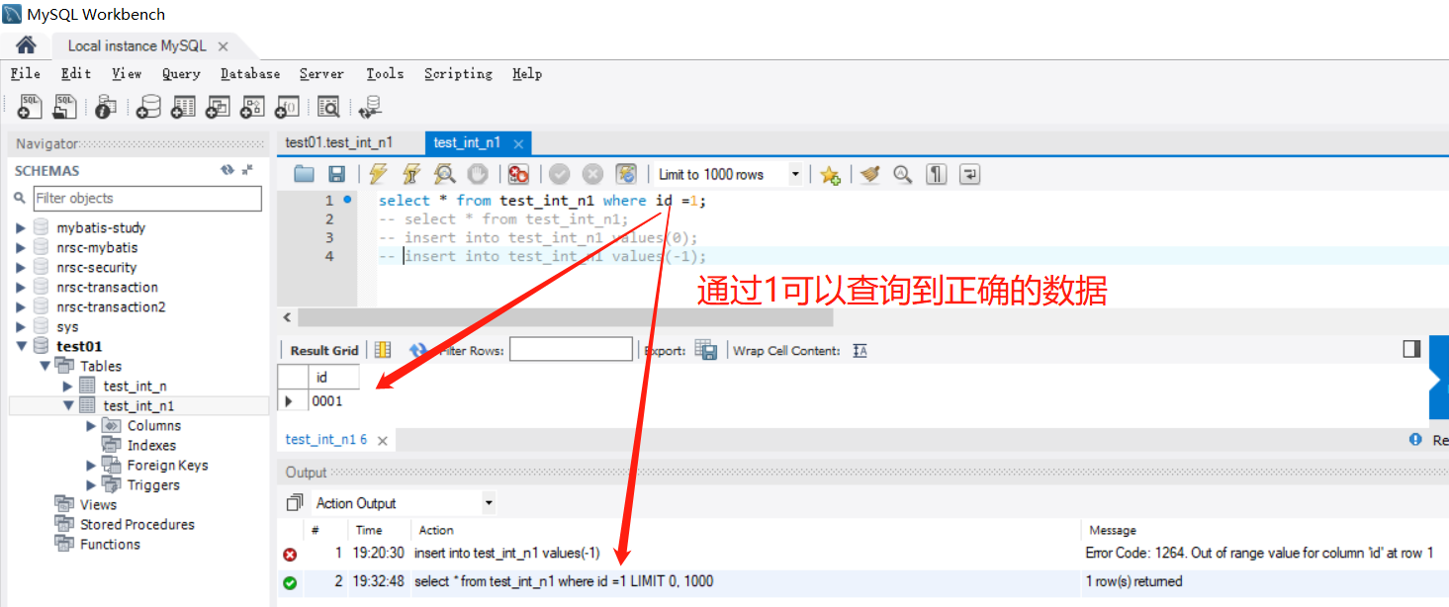Switch to test01.test_int_n1 editor tab
The image size is (1449, 607).
339,142
